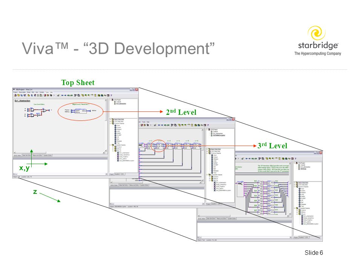Click the forward arrow in 3rd Level toolbar
The width and height of the screenshot is (362, 271).
coord(250,158)
